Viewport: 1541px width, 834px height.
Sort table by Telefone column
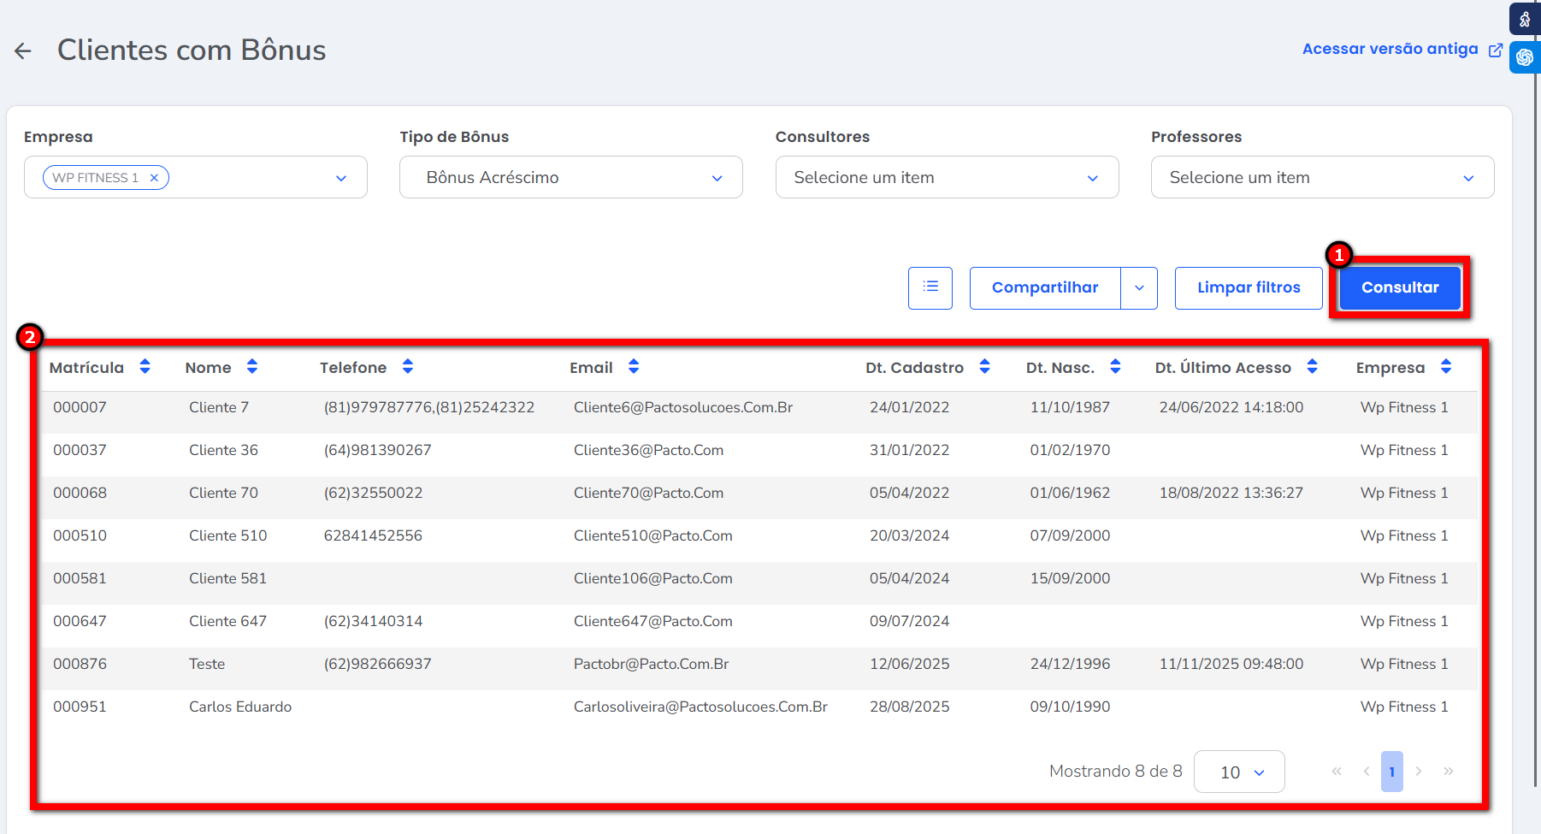click(x=407, y=367)
